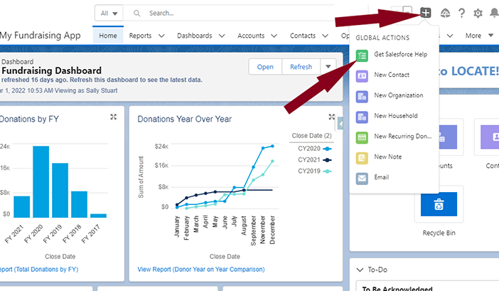
Task: Click the CY2020 legend color marker
Action: tap(327, 149)
